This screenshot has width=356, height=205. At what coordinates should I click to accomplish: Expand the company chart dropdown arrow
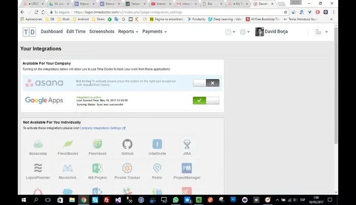pyautogui.click(x=327, y=32)
